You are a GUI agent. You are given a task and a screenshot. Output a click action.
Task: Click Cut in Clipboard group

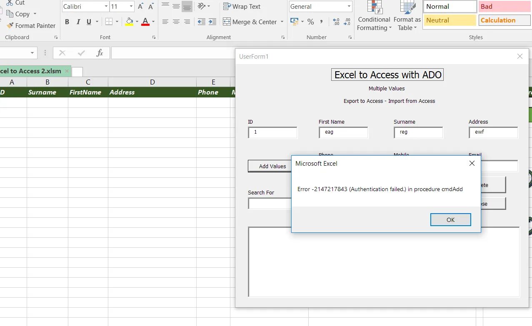(x=15, y=3)
